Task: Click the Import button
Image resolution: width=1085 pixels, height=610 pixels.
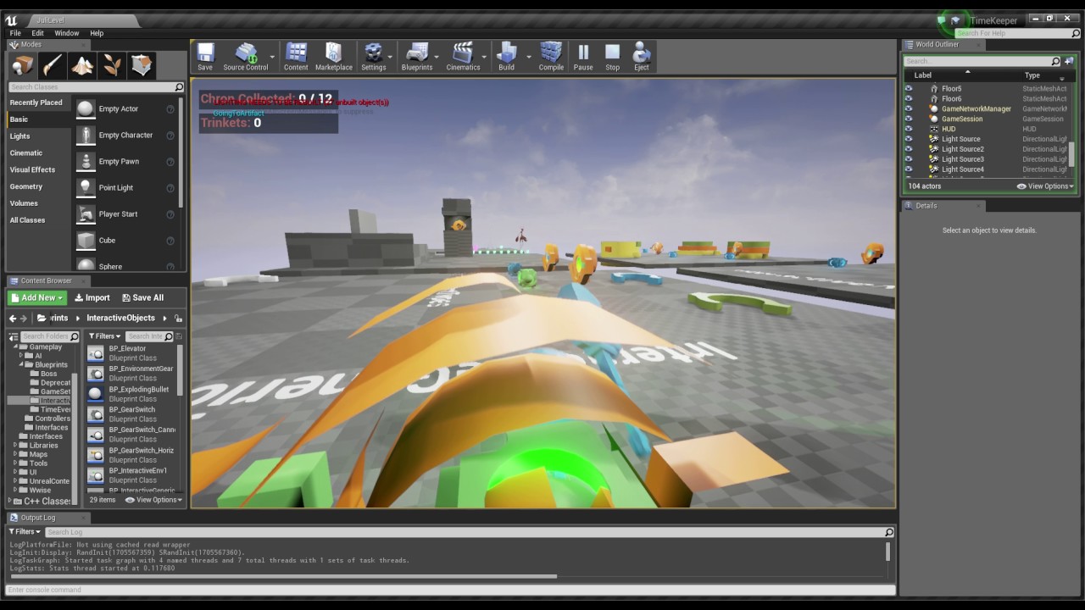Action: tap(92, 297)
